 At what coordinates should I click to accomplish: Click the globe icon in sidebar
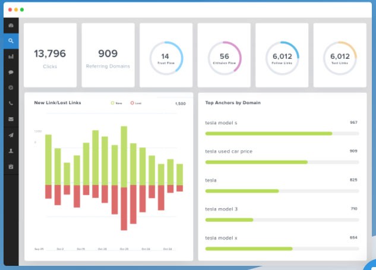coord(11,87)
